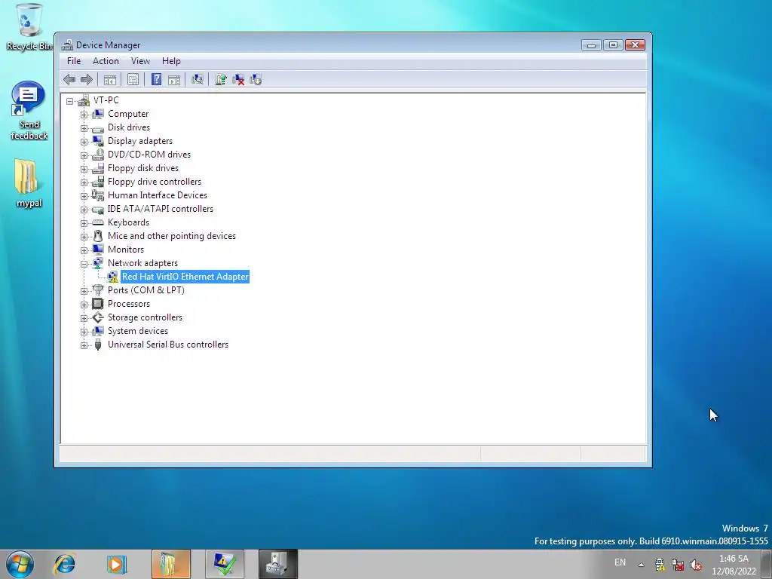Screen dimensions: 772x579
Task: Toggle the Action pane toolbar icon
Action: point(174,80)
